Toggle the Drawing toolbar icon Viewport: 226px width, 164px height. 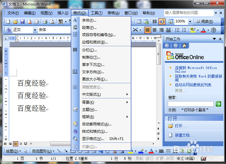162,22
